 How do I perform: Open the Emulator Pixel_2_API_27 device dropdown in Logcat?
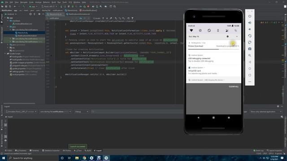pos(21,111)
